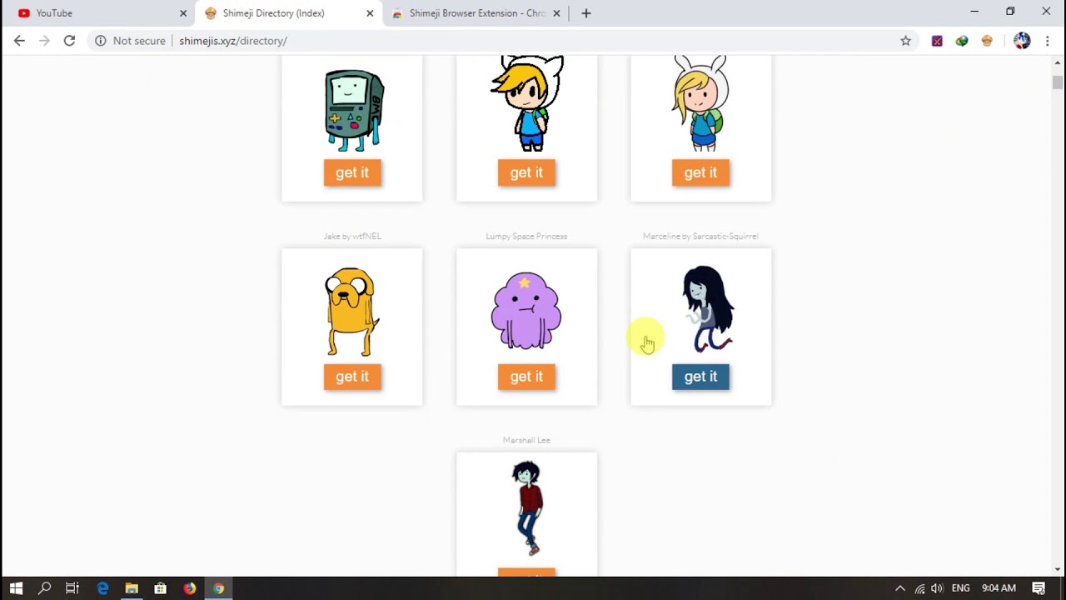Click the 'Lumpy Space Princess' caption

(526, 237)
